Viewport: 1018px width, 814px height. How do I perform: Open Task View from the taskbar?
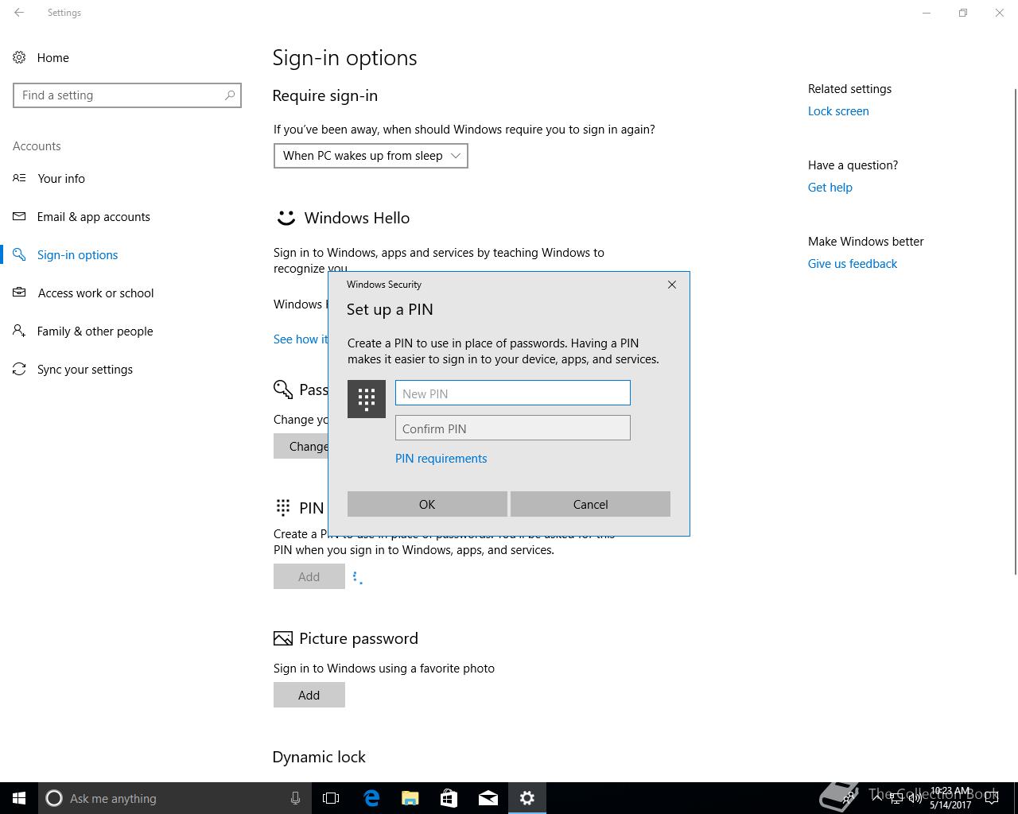pyautogui.click(x=331, y=798)
